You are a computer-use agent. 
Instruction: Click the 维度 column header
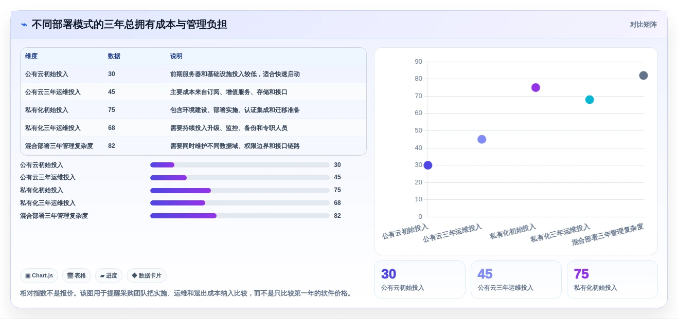31,56
